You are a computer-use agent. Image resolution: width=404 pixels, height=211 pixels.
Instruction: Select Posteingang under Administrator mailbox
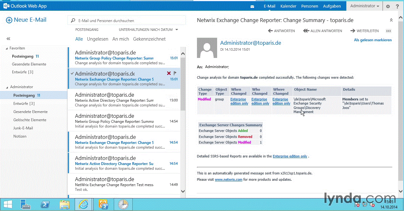[x=34, y=95]
